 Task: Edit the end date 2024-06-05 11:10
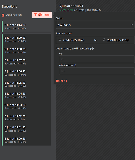pyautogui.click(x=118, y=40)
